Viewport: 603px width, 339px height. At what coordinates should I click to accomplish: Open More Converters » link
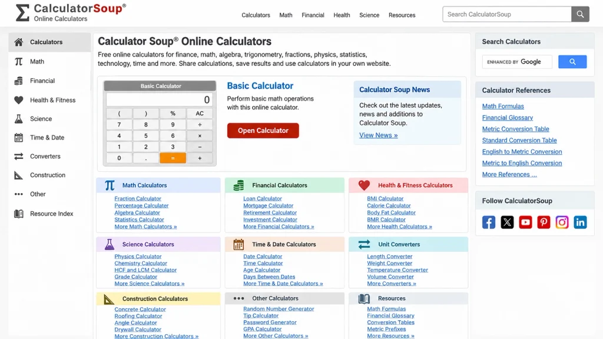(392, 284)
